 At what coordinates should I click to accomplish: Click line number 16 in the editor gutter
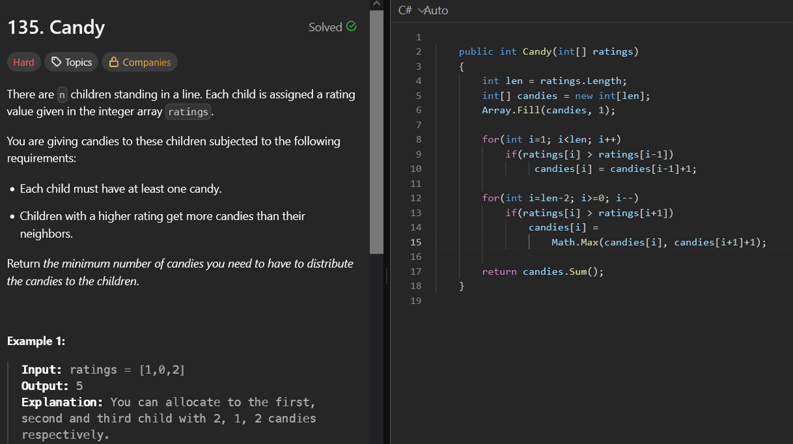coord(416,256)
